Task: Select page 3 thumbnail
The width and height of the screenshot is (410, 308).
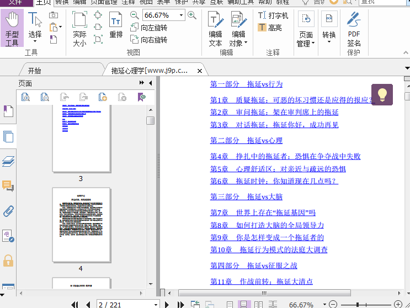Action: coord(81,139)
